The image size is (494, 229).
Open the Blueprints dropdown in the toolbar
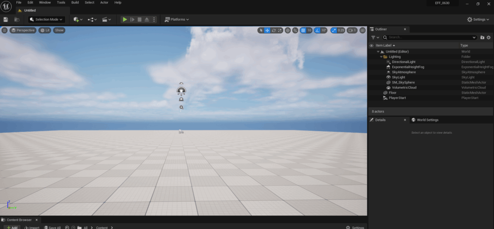click(92, 19)
